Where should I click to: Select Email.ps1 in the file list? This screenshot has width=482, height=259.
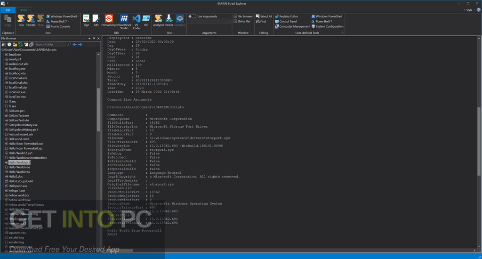[x=15, y=59]
